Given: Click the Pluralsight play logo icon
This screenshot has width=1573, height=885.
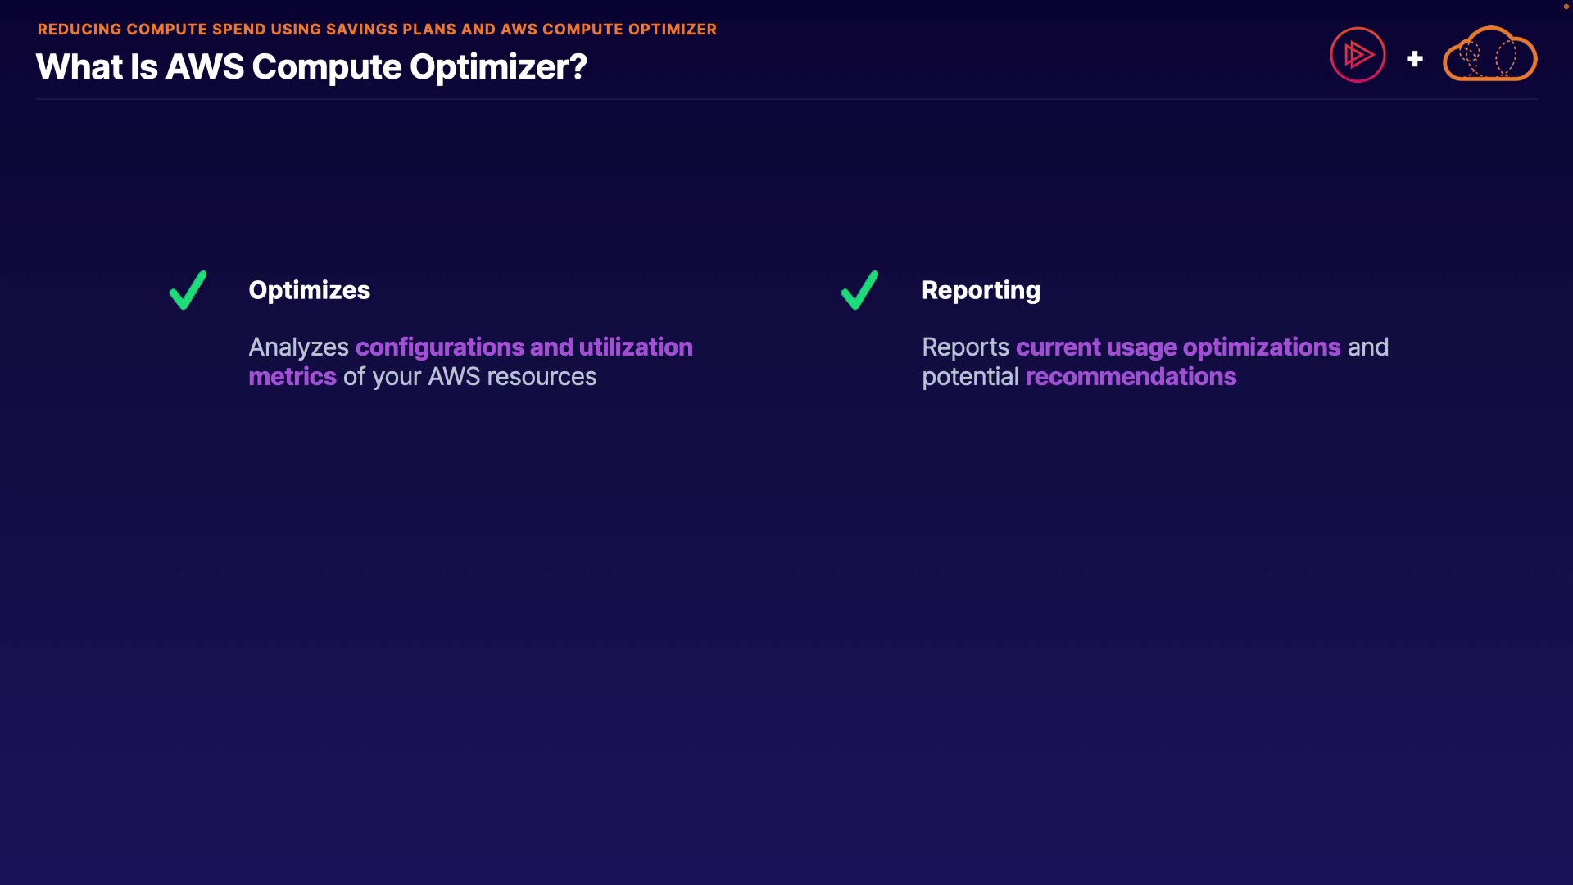Looking at the screenshot, I should click(1358, 55).
